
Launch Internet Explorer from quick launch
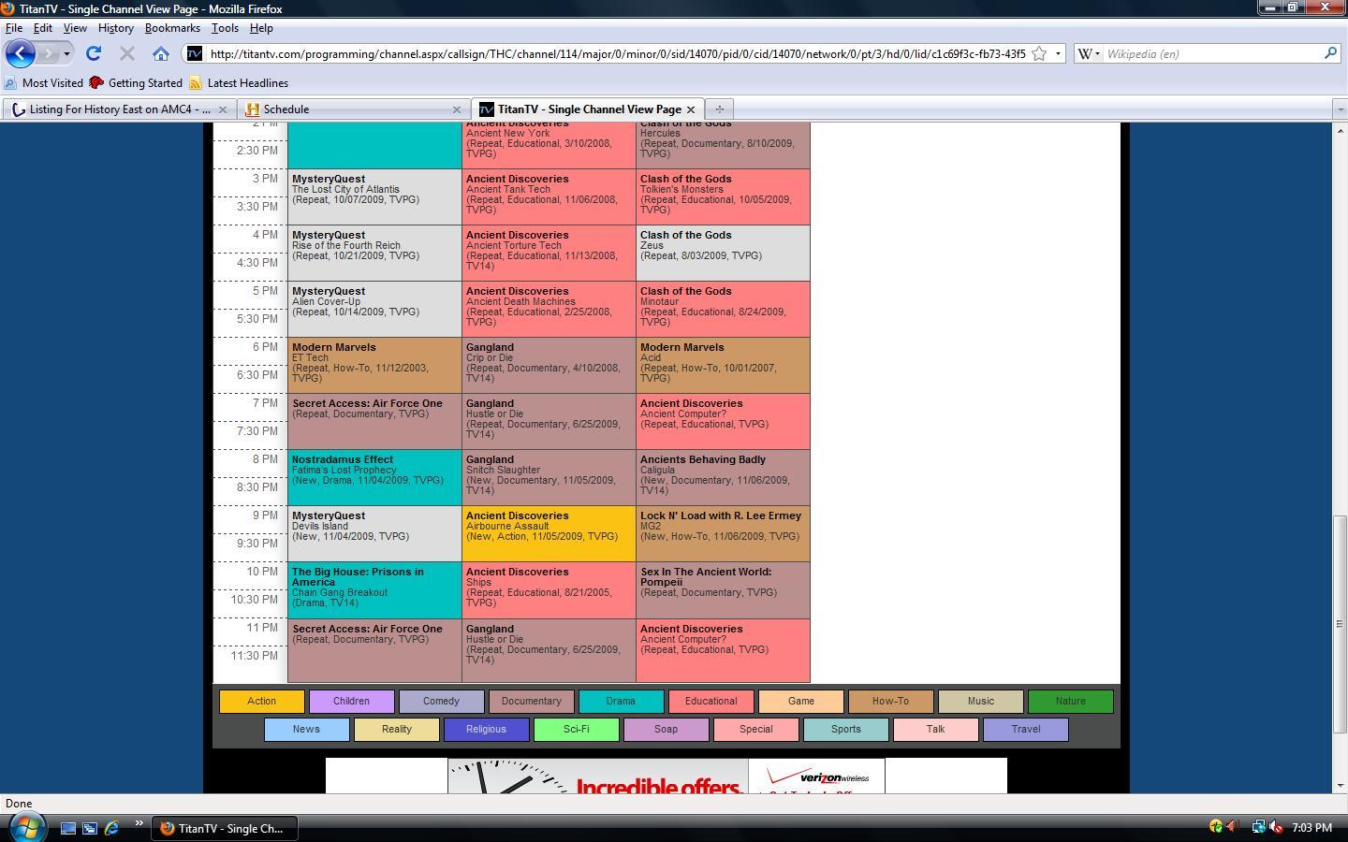click(x=111, y=828)
